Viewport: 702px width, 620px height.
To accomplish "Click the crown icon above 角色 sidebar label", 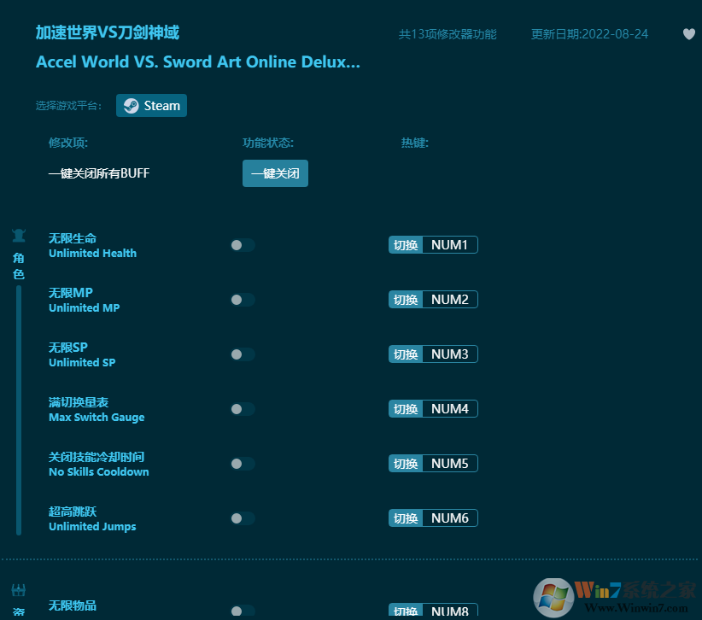I will pos(18,236).
